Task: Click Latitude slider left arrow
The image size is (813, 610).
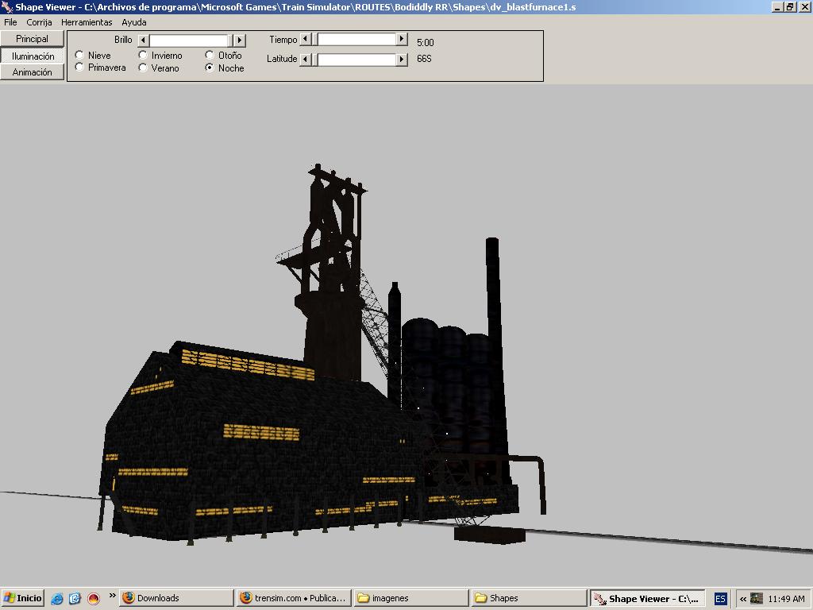Action: (305, 59)
